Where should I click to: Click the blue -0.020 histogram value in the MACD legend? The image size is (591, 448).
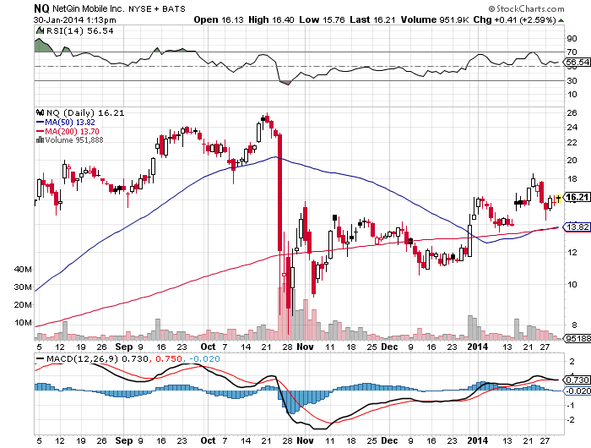pyautogui.click(x=204, y=358)
